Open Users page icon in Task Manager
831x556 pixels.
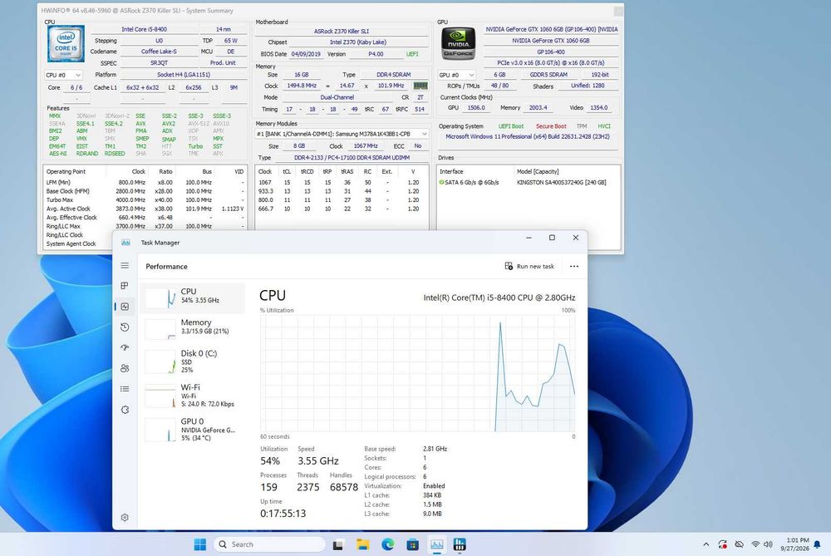coord(125,368)
